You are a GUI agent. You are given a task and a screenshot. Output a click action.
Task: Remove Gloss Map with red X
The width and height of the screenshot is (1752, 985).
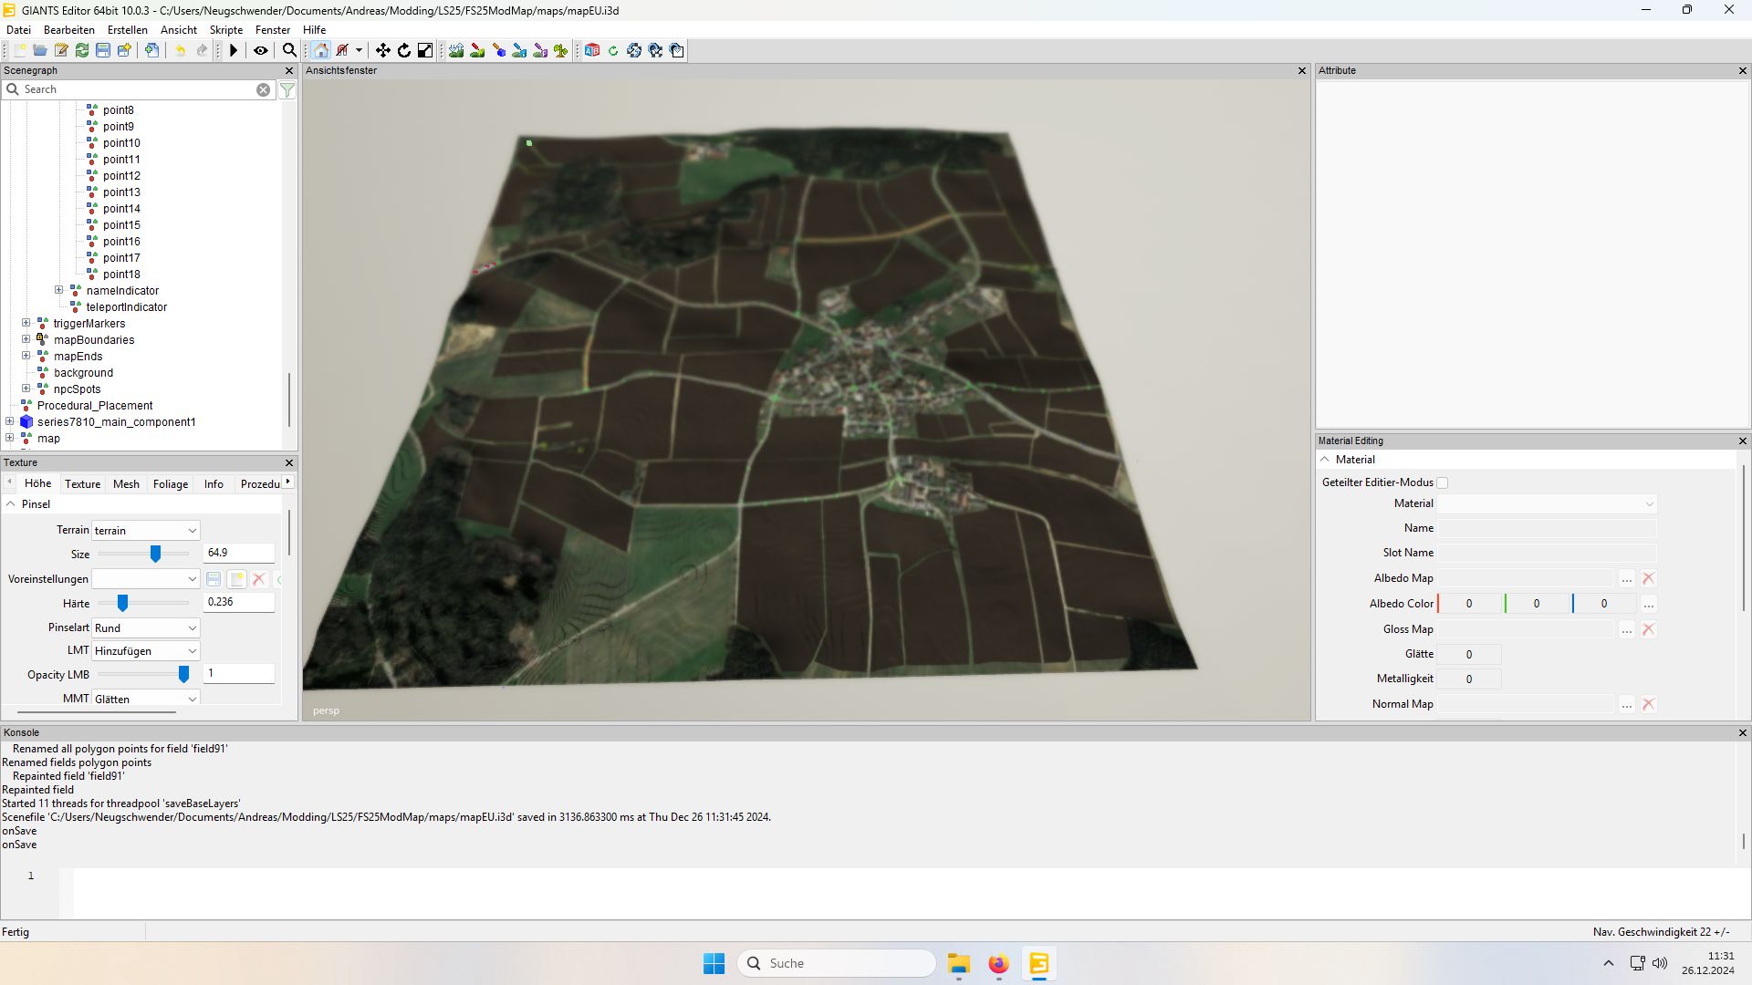click(x=1649, y=629)
